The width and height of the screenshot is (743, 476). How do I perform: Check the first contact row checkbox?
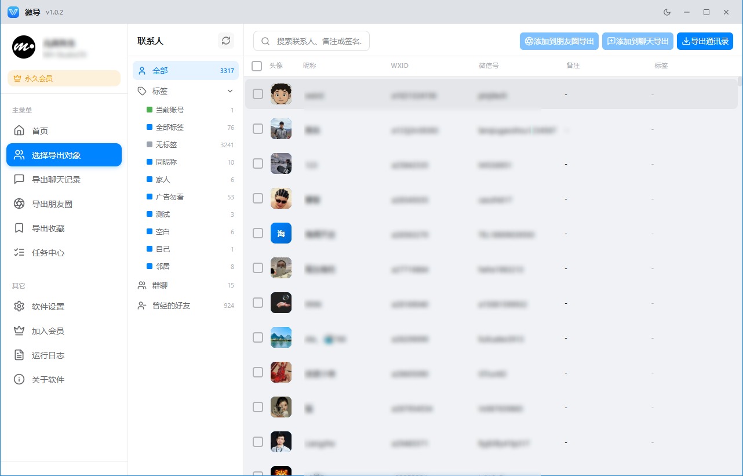pos(258,94)
